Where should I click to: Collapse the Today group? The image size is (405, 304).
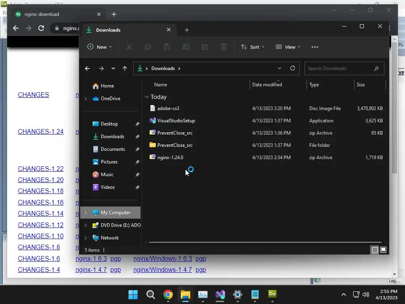tap(147, 97)
